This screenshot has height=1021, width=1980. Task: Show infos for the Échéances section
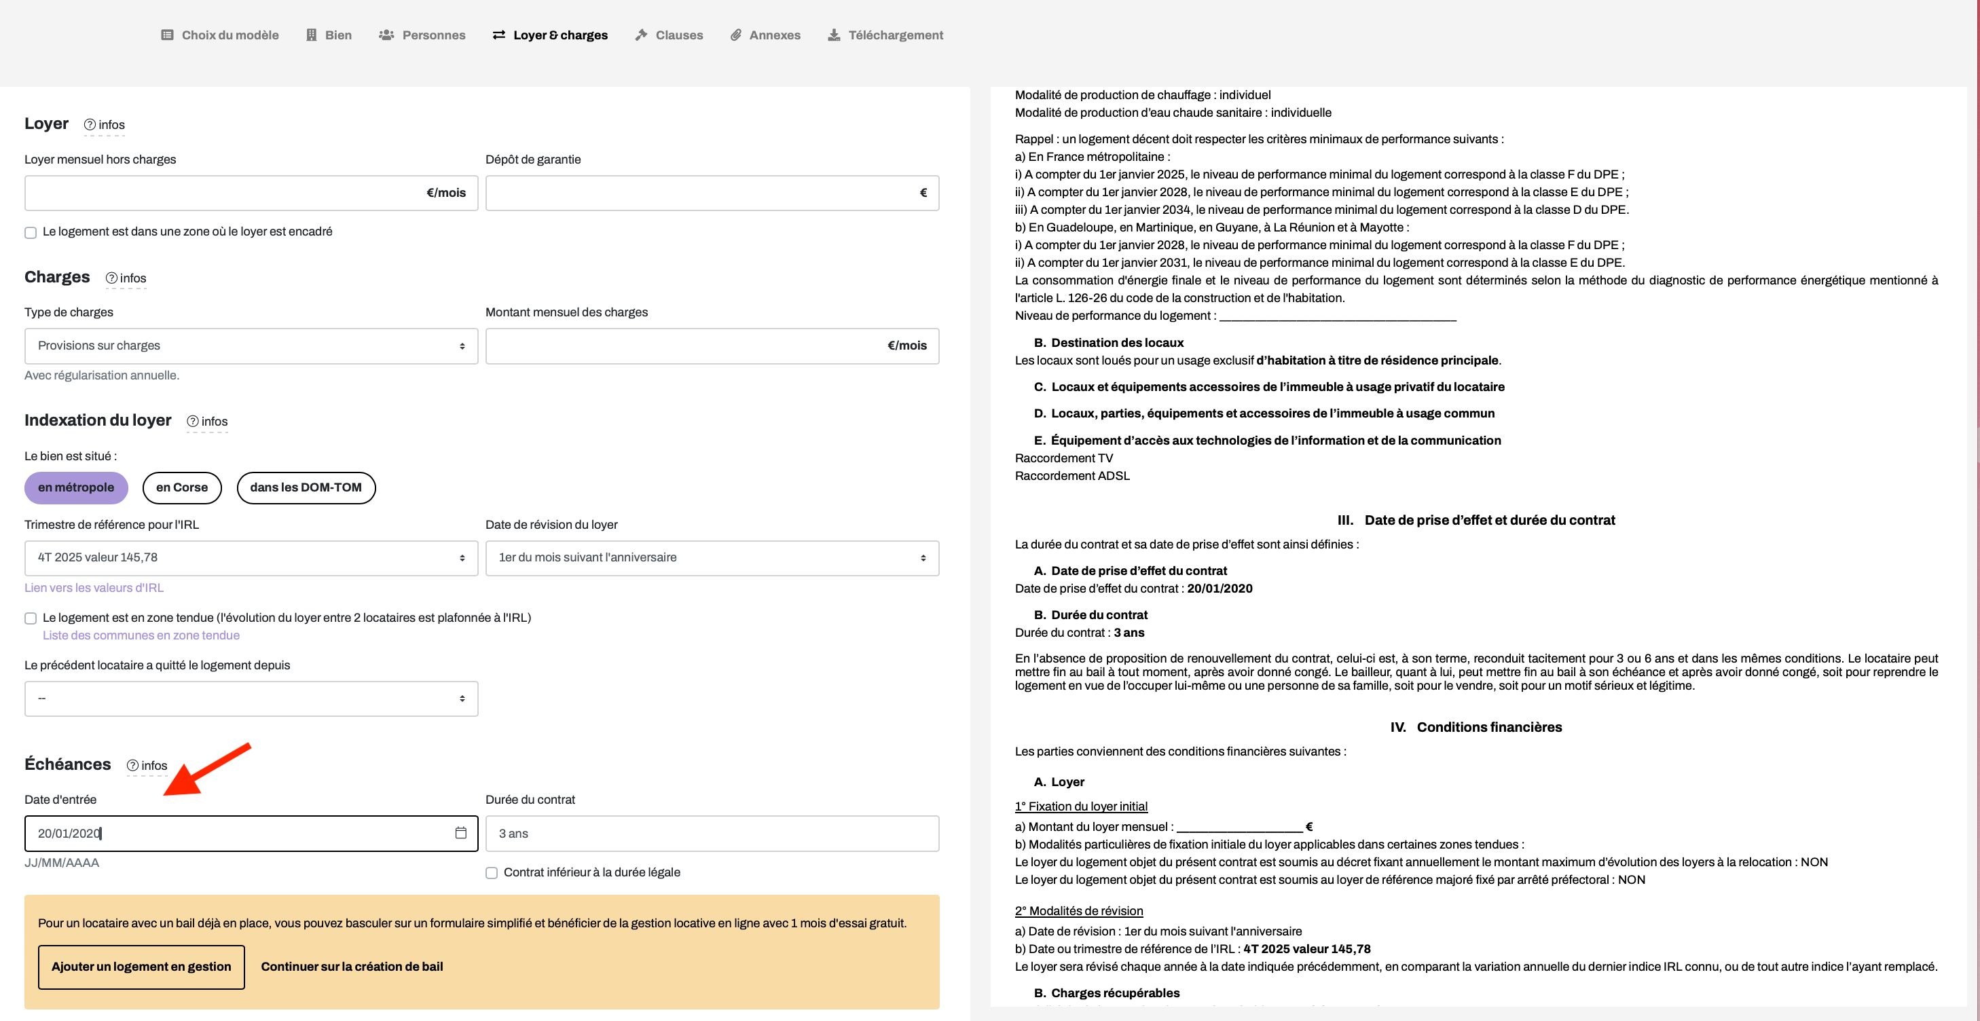click(147, 765)
